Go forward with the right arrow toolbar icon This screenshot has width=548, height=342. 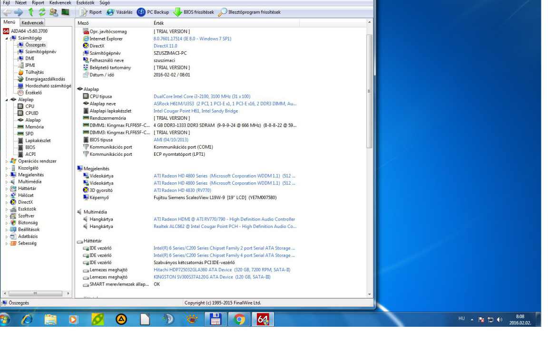[x=19, y=12]
